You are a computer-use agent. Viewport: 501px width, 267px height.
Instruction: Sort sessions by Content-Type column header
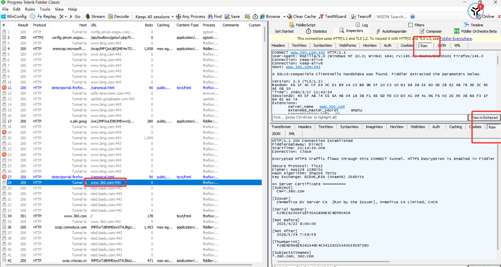pyautogui.click(x=187, y=25)
